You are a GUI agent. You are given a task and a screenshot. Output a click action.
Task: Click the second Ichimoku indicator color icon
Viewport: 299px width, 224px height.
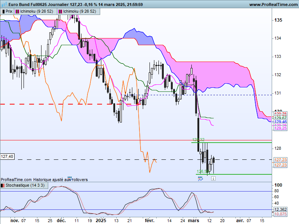point(60,12)
